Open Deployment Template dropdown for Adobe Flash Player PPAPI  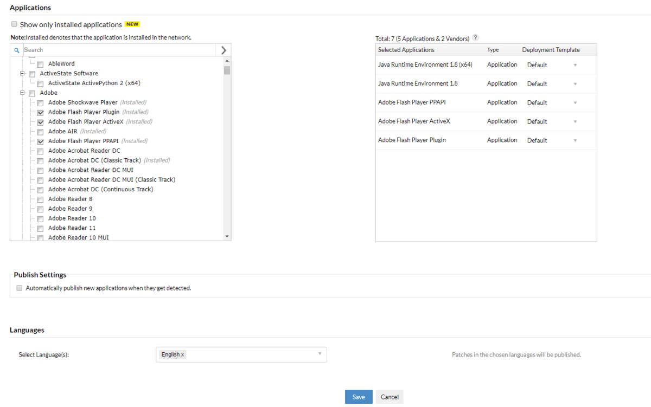click(x=575, y=102)
